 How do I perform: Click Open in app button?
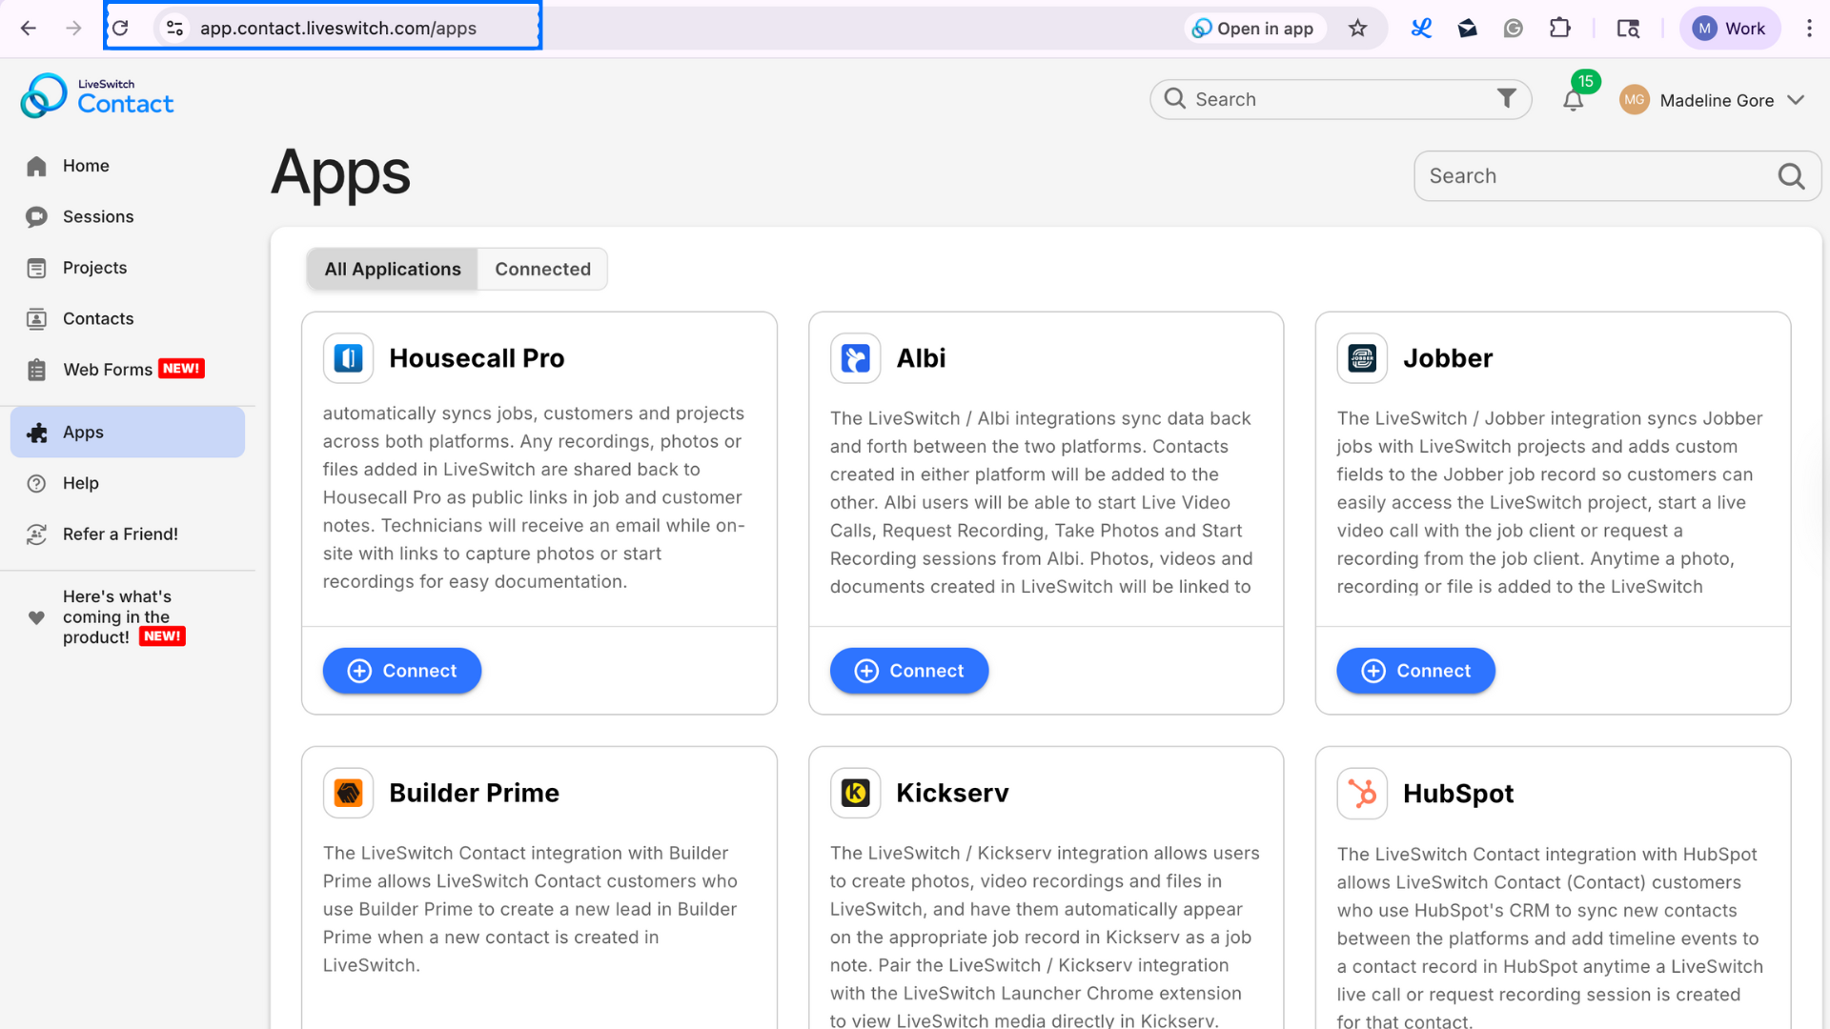[x=1254, y=29]
